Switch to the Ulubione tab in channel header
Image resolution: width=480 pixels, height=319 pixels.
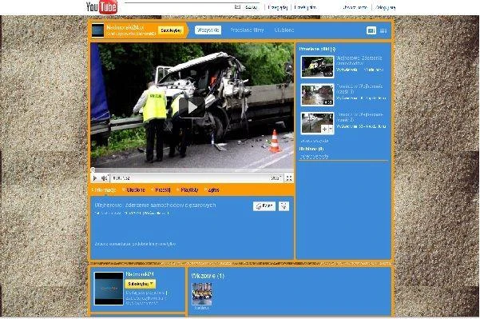284,30
